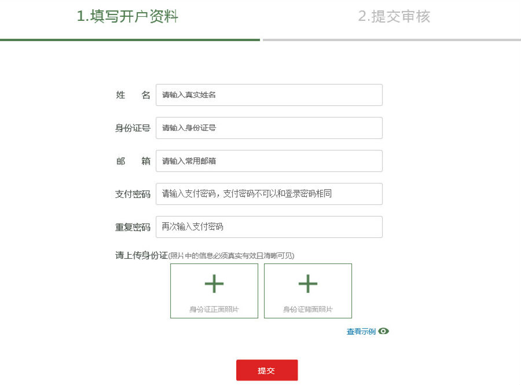Click the 支付密码 field label
This screenshot has width=521, height=385.
point(133,194)
